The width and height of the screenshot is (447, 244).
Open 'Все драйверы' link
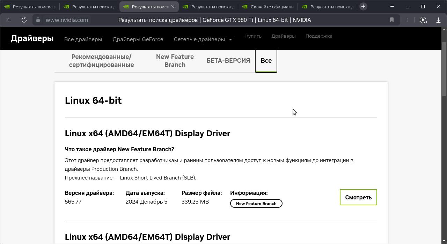coord(83,39)
